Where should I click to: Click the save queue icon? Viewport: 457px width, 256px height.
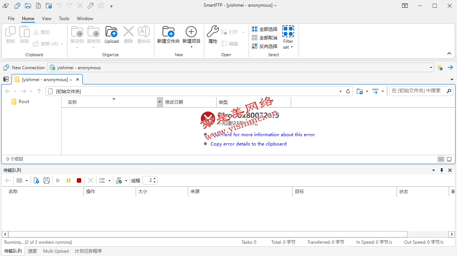47,180
